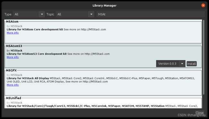Click 'Library for M5Atom Core development kit' description
The width and height of the screenshot is (209, 119).
(35, 30)
